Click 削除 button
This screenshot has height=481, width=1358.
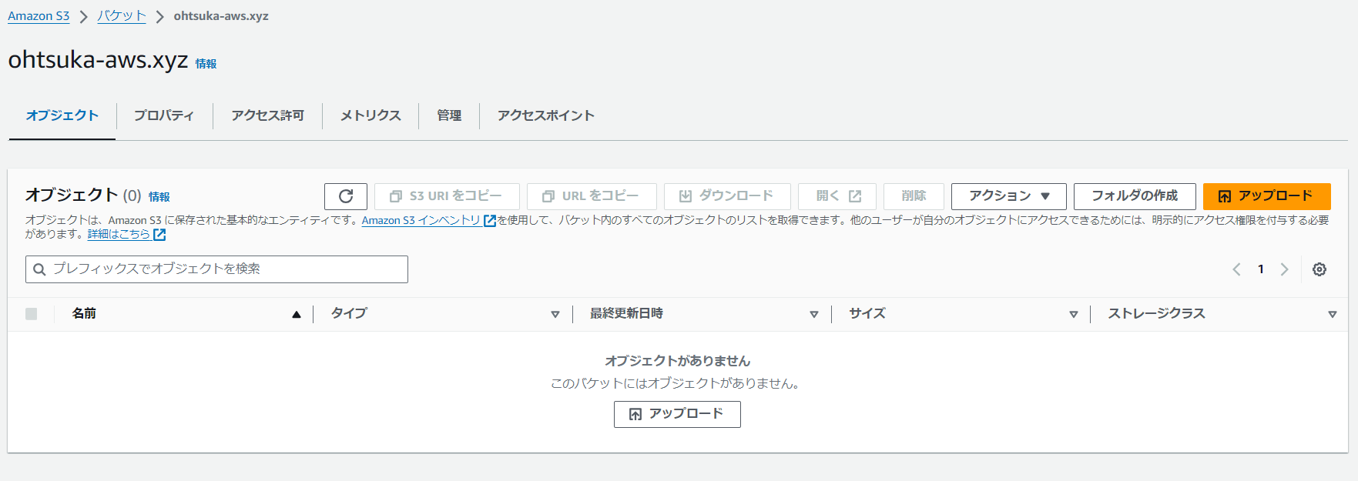pos(914,196)
